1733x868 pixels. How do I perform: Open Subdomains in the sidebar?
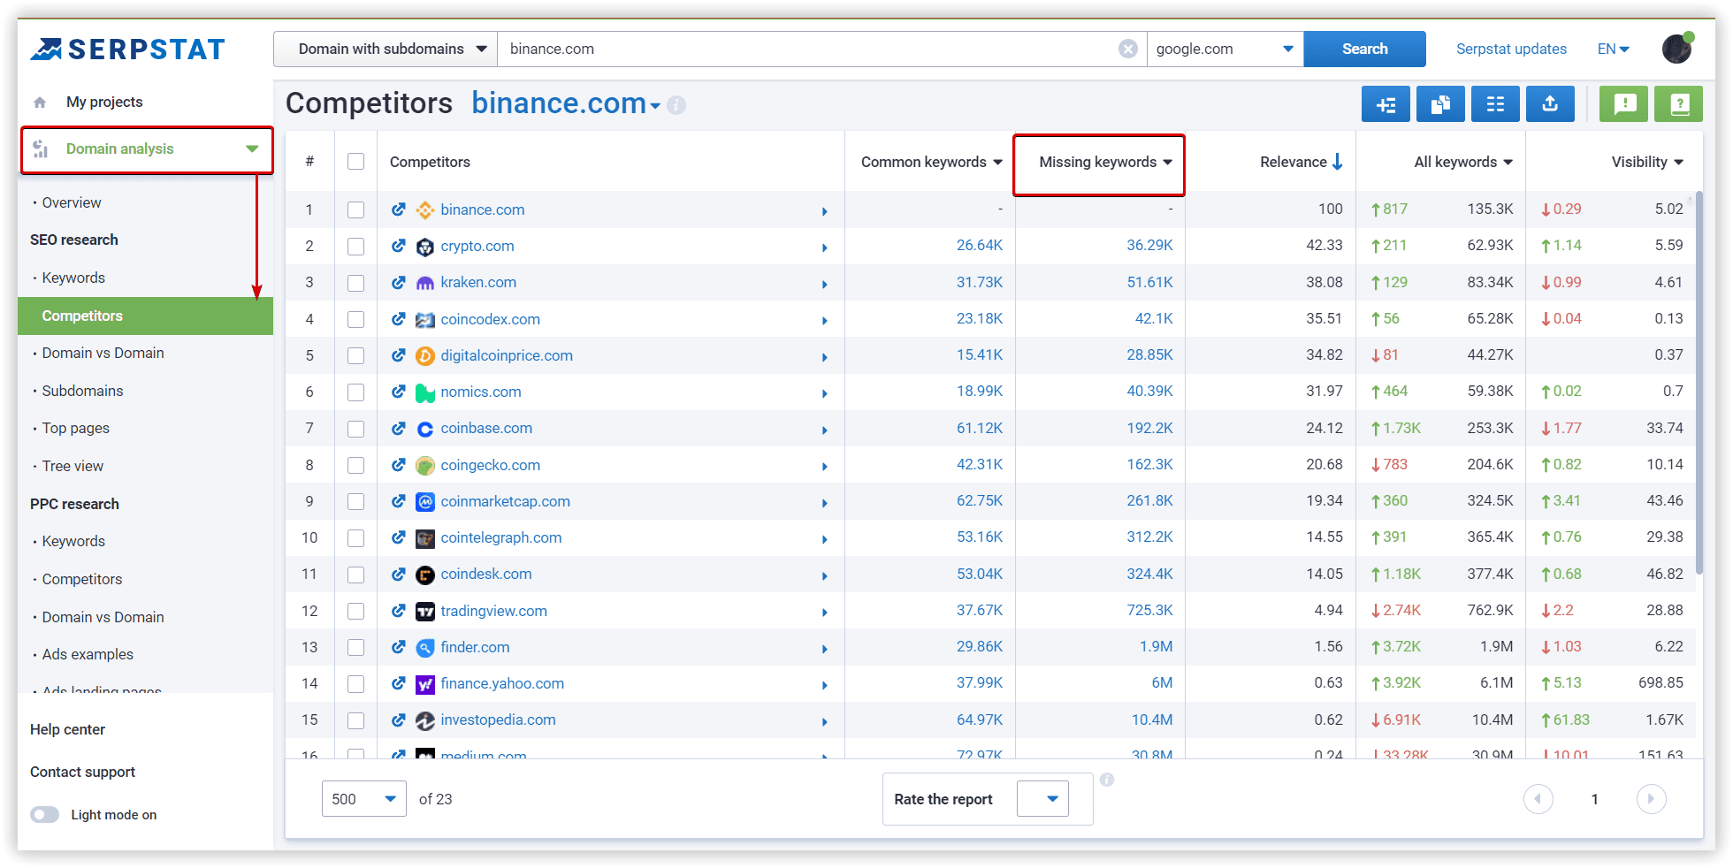[x=82, y=391]
